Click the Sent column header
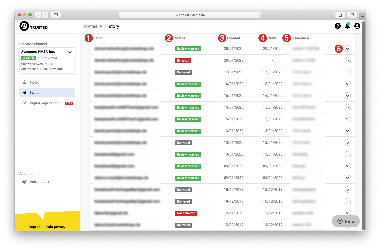 (273, 38)
